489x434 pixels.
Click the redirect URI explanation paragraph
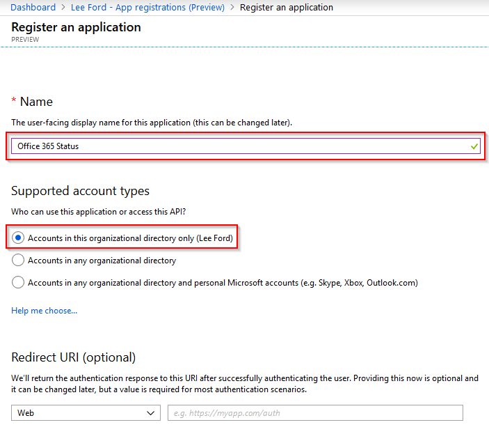[245, 384]
